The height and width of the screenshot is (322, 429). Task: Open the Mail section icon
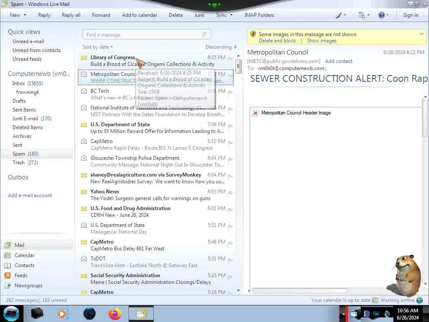[x=8, y=245]
